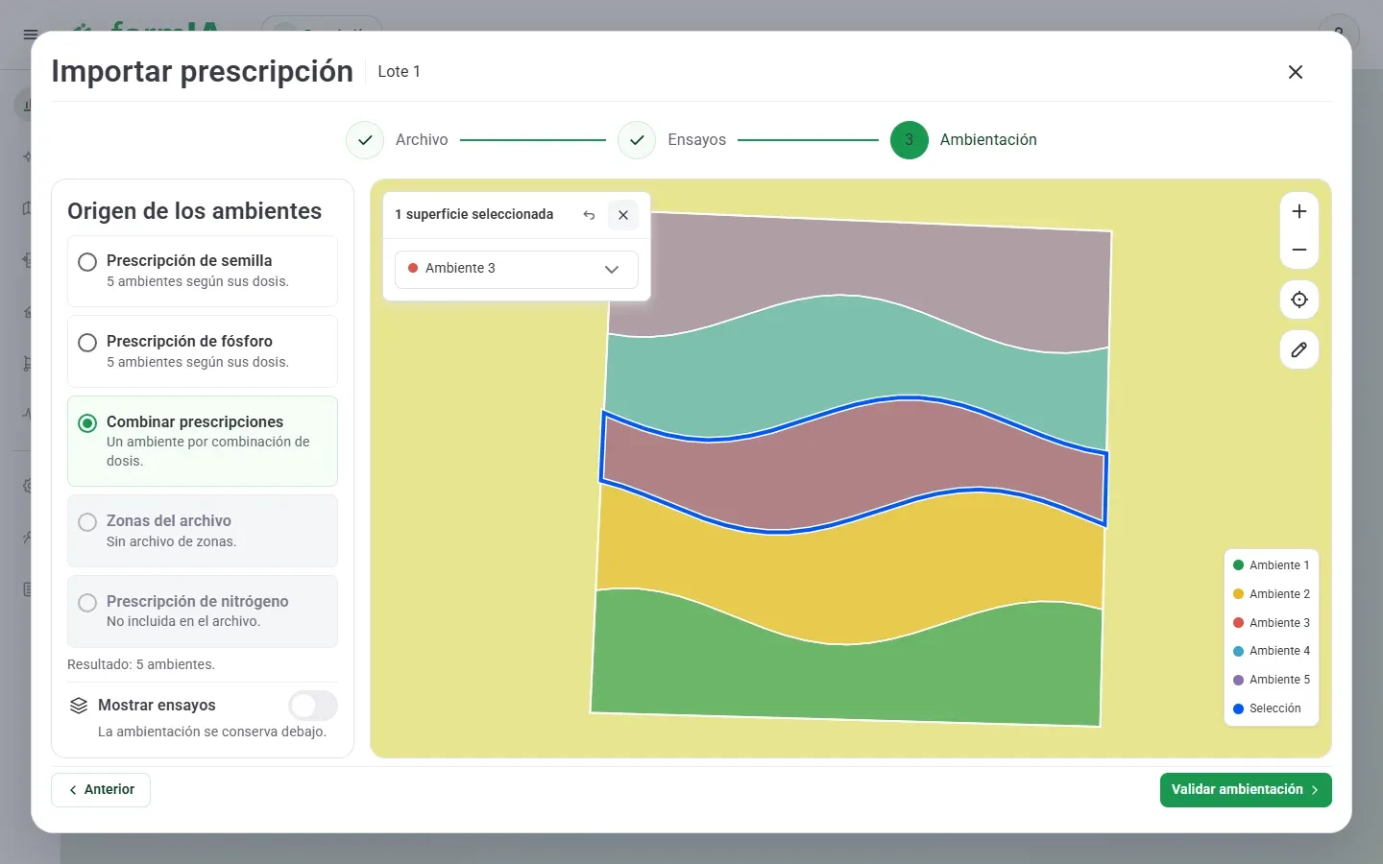Zoom in on the map
1383x864 pixels.
point(1298,211)
